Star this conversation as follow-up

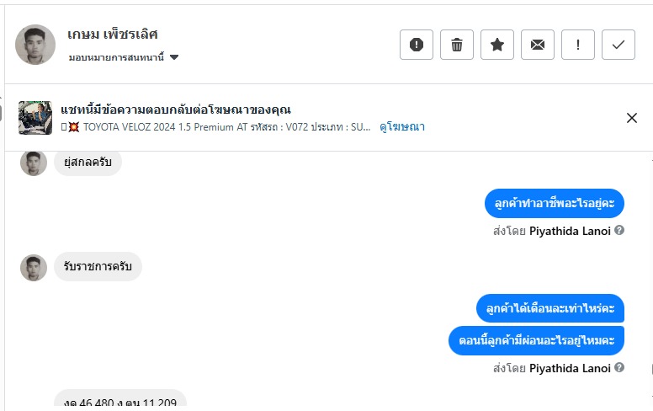497,45
